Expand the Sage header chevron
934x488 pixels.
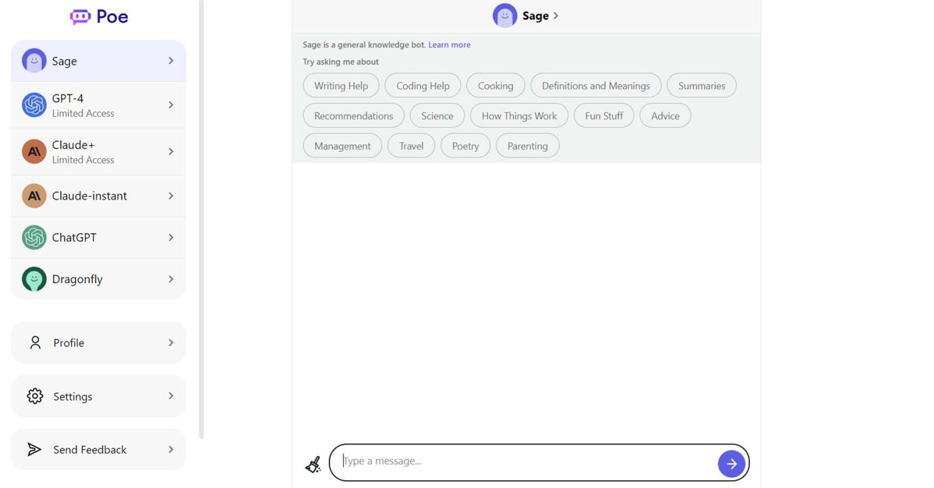pos(555,16)
